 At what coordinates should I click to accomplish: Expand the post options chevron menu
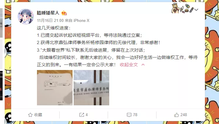[x=196, y=10]
